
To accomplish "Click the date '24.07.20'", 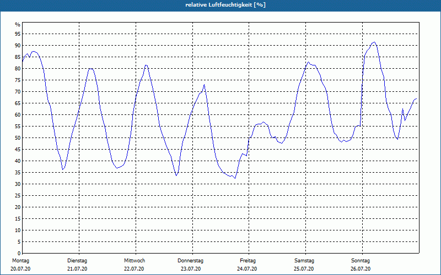I will [x=247, y=269].
